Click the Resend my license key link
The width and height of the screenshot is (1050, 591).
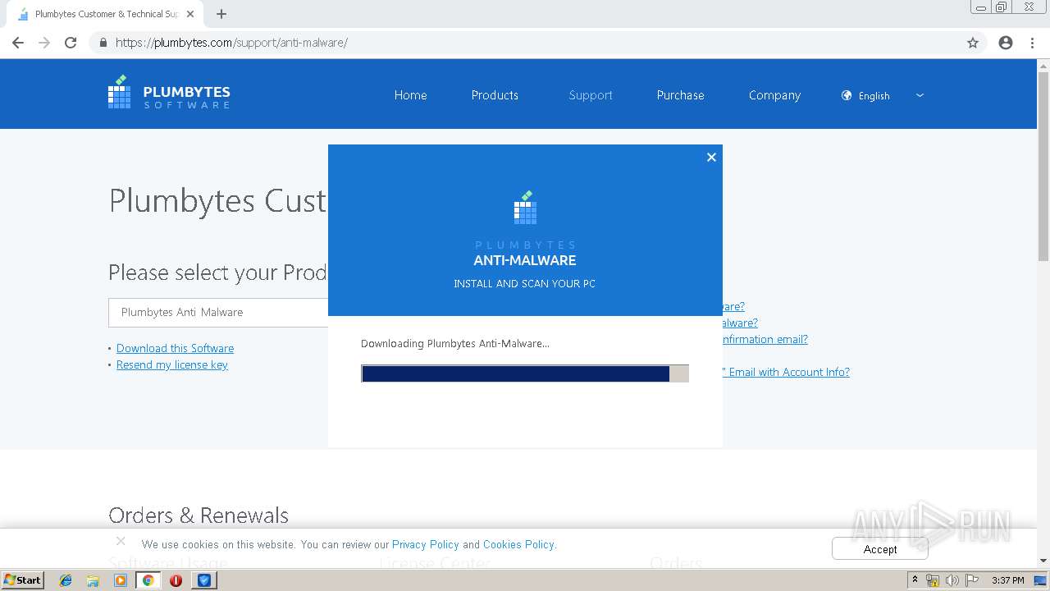click(x=172, y=364)
